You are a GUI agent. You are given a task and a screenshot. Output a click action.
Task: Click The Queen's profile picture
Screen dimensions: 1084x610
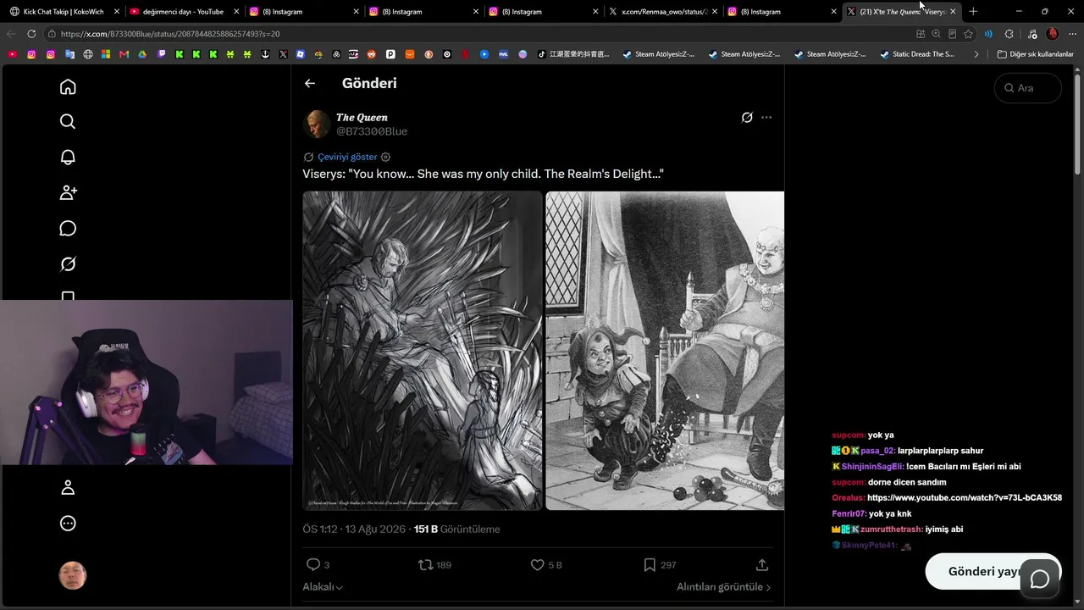pyautogui.click(x=317, y=124)
